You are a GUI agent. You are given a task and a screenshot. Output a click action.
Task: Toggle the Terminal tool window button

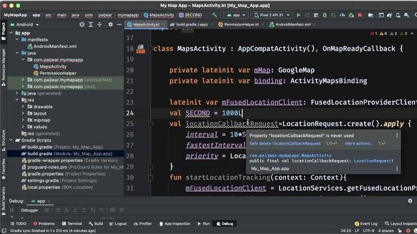point(72,224)
